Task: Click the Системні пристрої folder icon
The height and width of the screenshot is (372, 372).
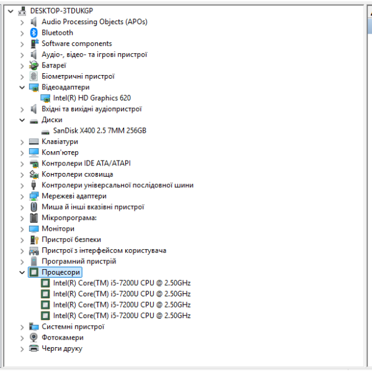Action: (33, 327)
